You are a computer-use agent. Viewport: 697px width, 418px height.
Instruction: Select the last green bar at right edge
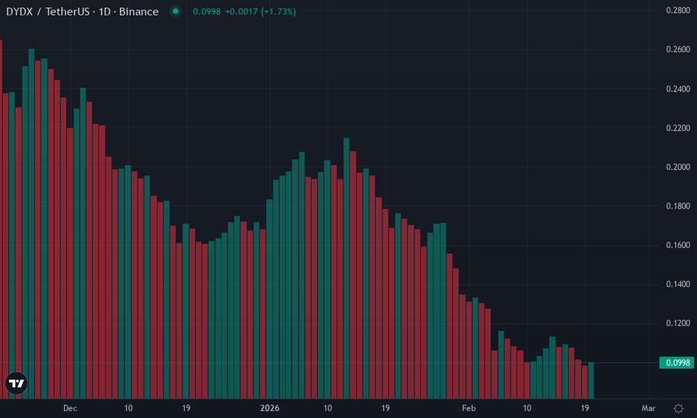click(591, 380)
